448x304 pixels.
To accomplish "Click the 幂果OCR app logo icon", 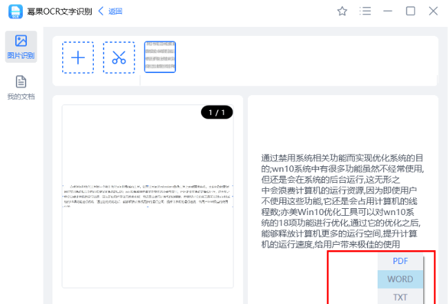I will (15, 11).
